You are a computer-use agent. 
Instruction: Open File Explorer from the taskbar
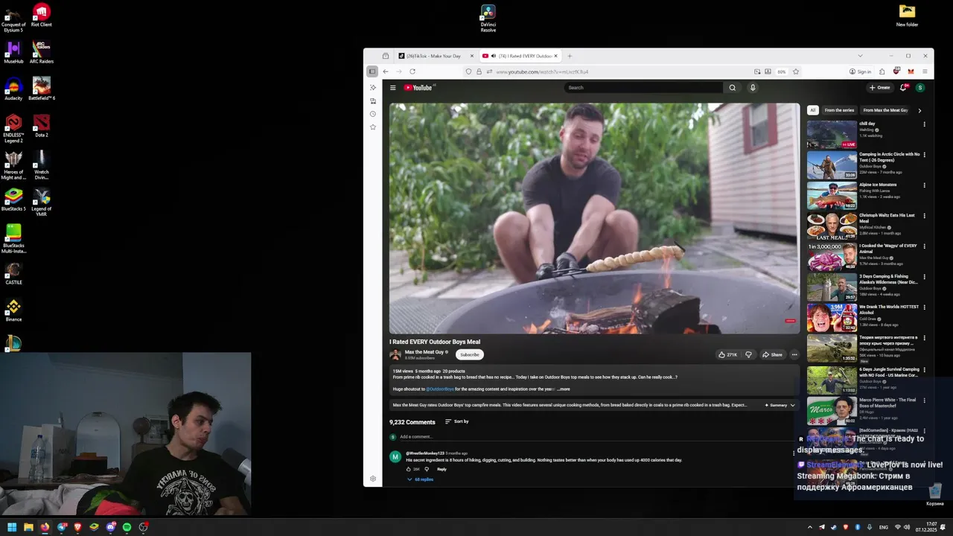pyautogui.click(x=28, y=527)
